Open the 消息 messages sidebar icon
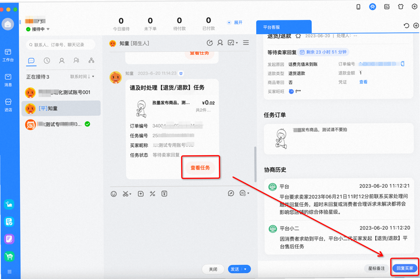 8,80
